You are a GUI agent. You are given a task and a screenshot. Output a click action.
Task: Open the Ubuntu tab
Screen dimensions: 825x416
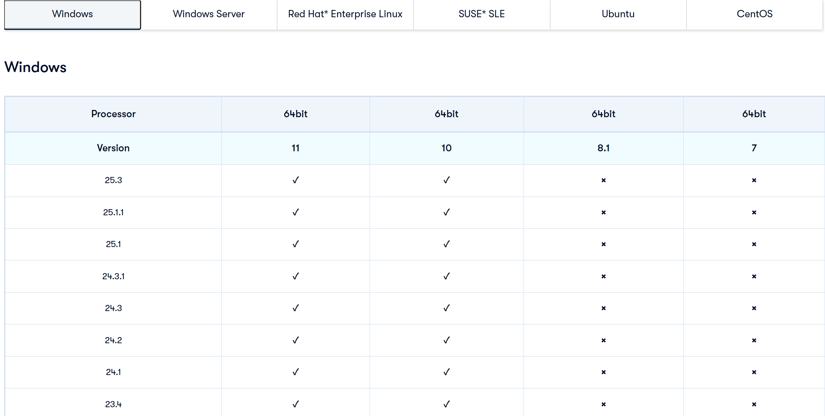(x=618, y=14)
